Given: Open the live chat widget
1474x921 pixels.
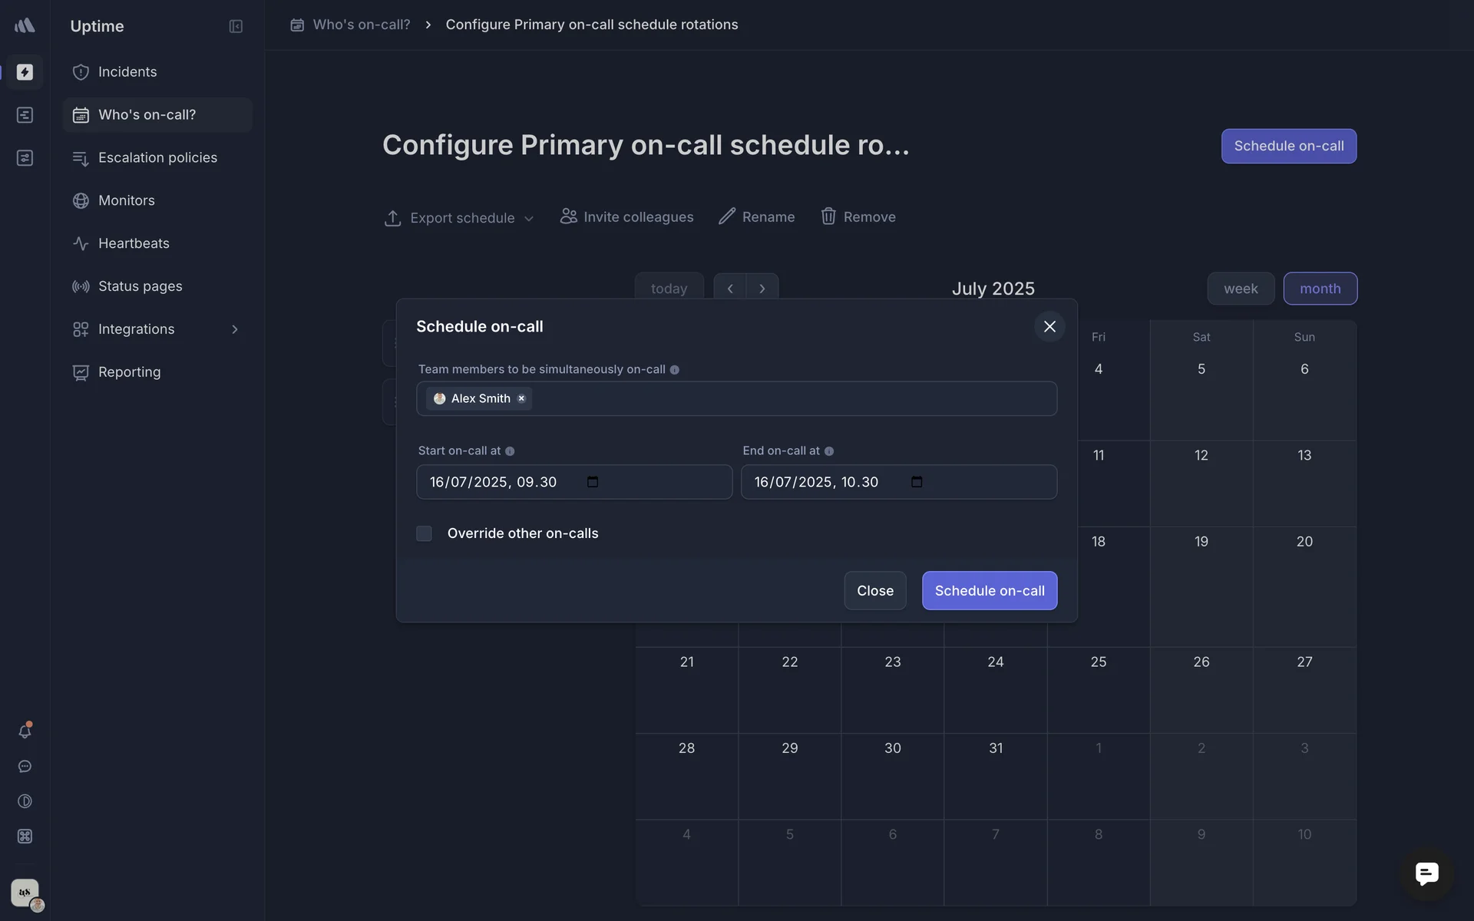Looking at the screenshot, I should coord(1426,873).
